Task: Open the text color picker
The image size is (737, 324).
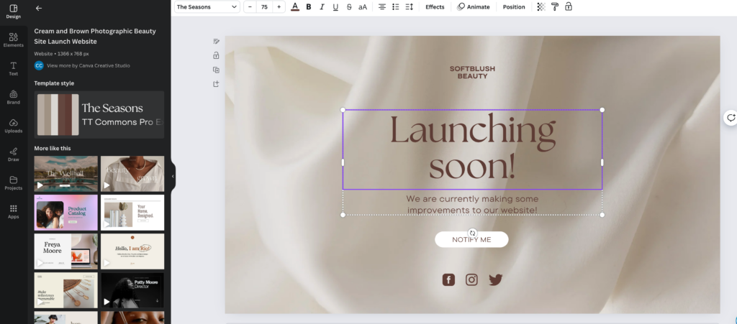Action: click(x=294, y=6)
